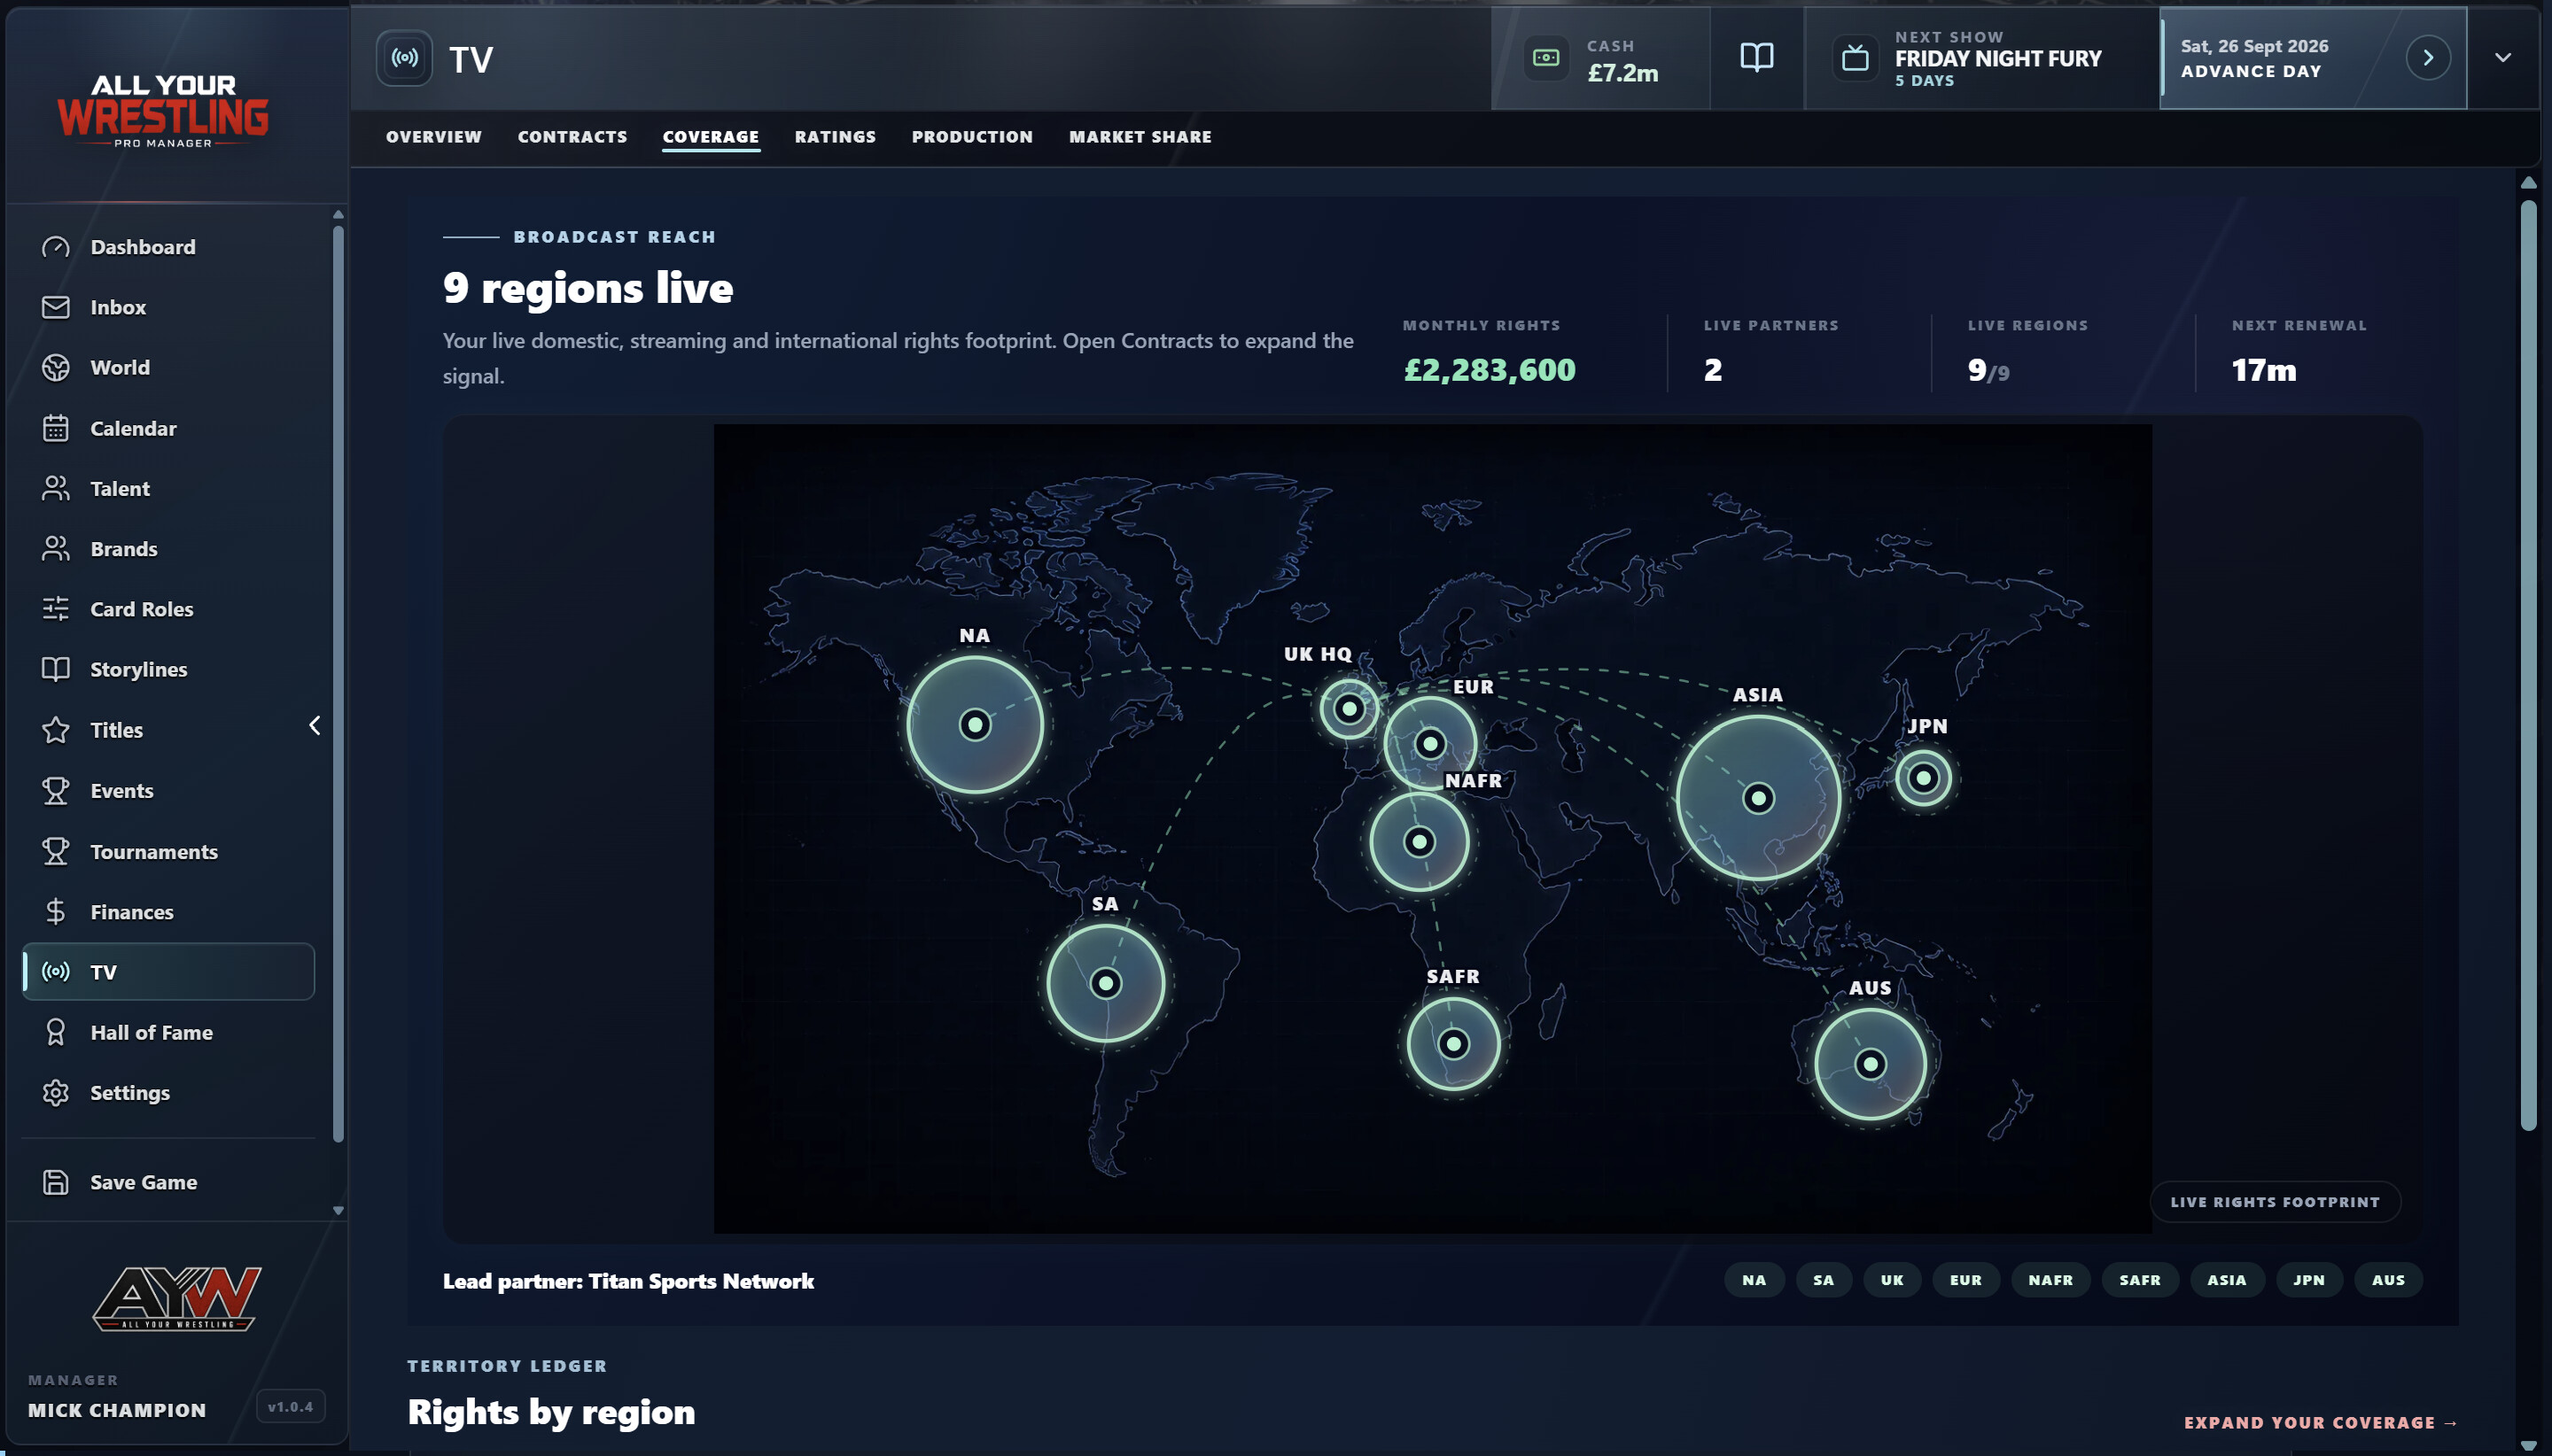2552x1456 pixels.
Task: Open Card Roles sliders icon
Action: [56, 609]
